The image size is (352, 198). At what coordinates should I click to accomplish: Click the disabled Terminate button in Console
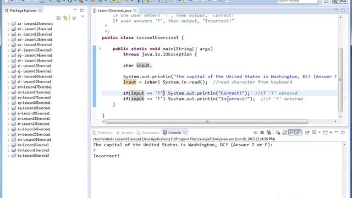(x=255, y=133)
